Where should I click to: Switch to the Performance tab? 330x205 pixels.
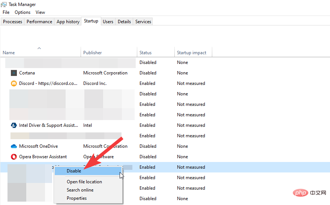[39, 22]
